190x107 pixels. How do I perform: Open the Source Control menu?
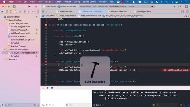(x=89, y=2)
